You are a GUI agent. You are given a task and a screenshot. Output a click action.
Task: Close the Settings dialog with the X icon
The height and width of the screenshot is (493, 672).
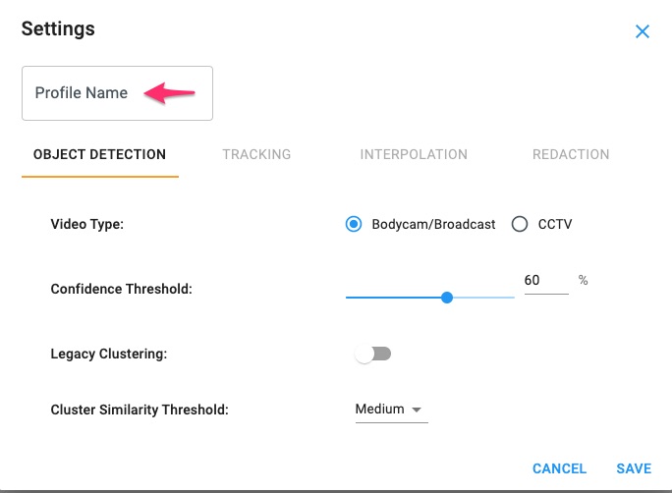point(643,31)
